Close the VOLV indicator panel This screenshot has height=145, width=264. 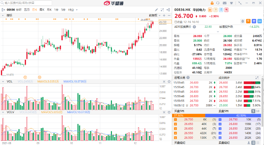pos(164,112)
